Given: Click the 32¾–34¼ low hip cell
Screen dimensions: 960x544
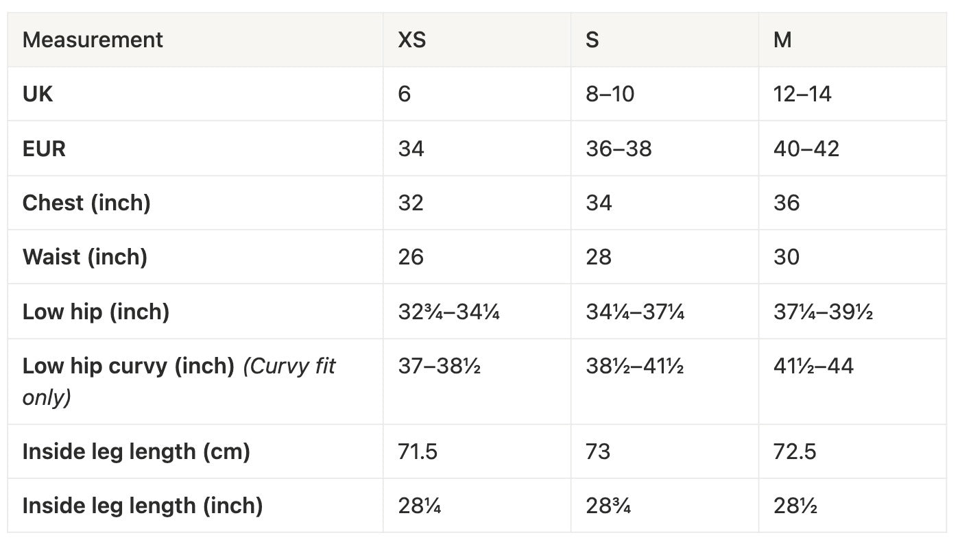Looking at the screenshot, I should point(449,312).
